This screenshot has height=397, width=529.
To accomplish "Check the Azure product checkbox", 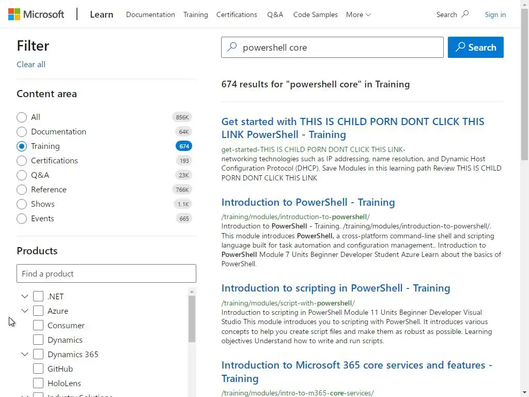I will (x=38, y=311).
